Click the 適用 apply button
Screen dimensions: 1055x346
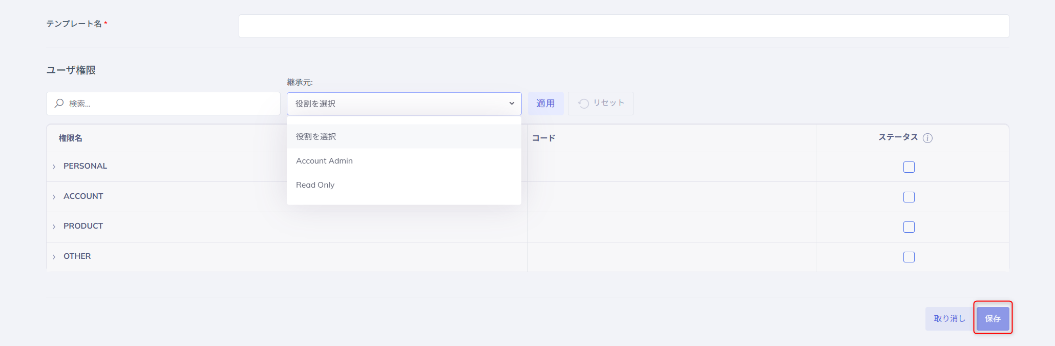click(x=545, y=104)
